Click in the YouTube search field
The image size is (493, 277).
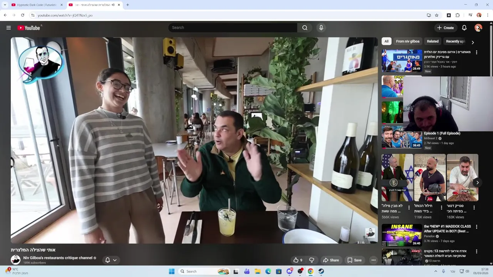point(233,28)
